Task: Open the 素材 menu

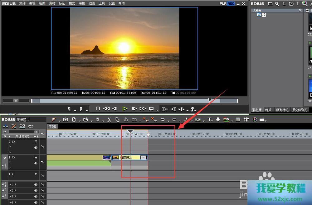Action: [52, 3]
